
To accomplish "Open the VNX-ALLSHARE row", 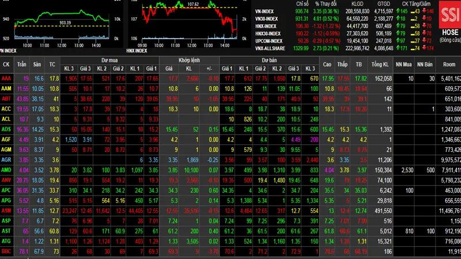I will tap(345, 48).
